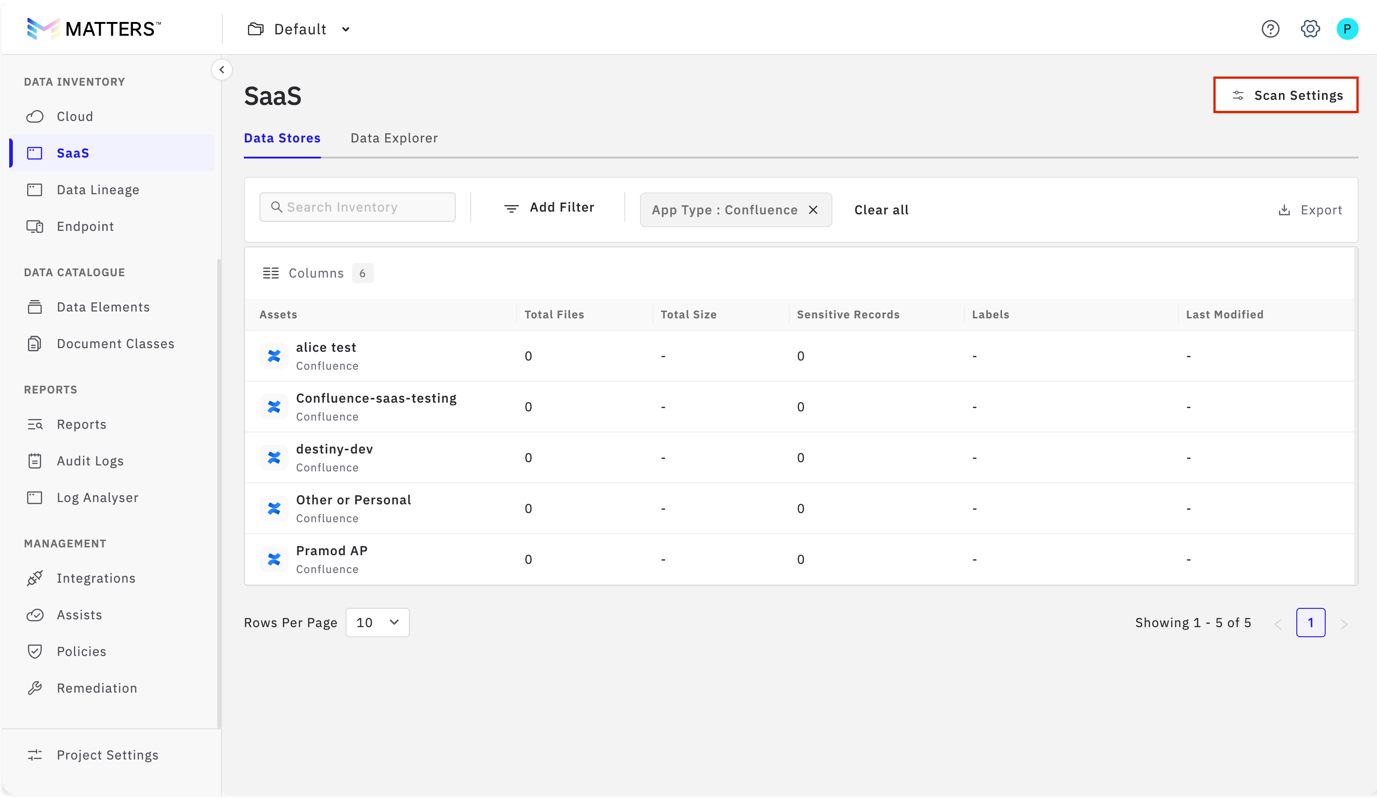1377x798 pixels.
Task: Click the Confluence icon for Confluence-saas-testing
Action: (274, 407)
